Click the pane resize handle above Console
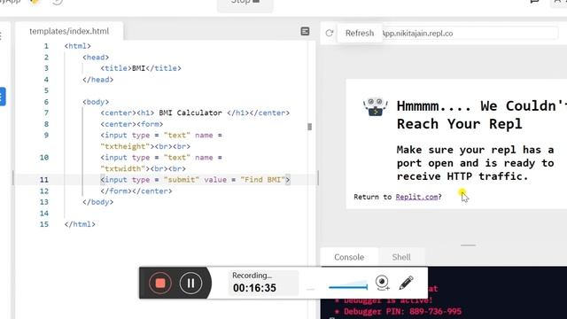 [x=468, y=245]
